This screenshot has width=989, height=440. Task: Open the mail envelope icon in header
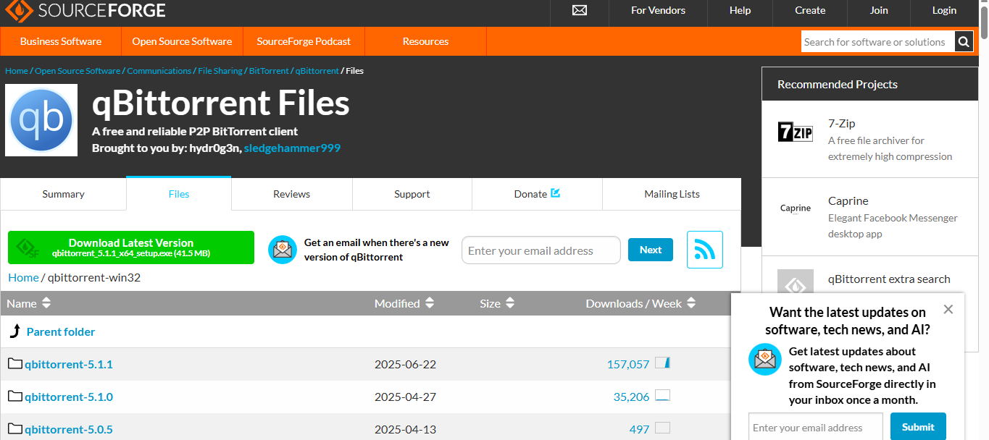[x=580, y=10]
